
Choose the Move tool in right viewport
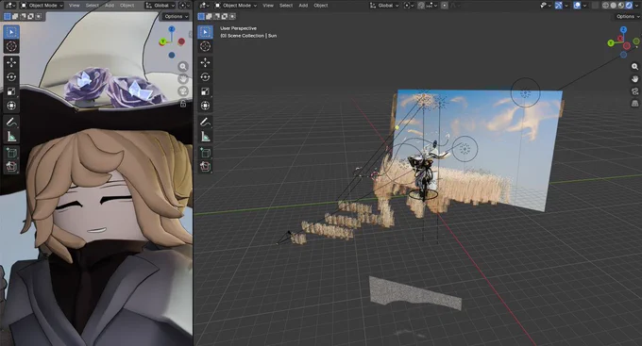pyautogui.click(x=205, y=62)
